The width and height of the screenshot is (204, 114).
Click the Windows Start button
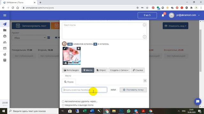[4, 111]
